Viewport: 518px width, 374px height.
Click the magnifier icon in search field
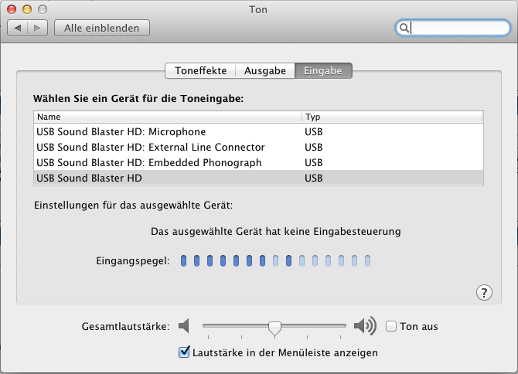[404, 28]
